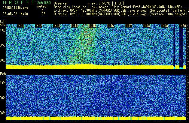Click the 1.0 tick on Lch axis
Screen dimensions: 189x123
tap(2, 30)
